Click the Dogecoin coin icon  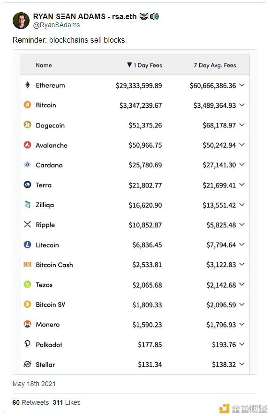click(27, 125)
